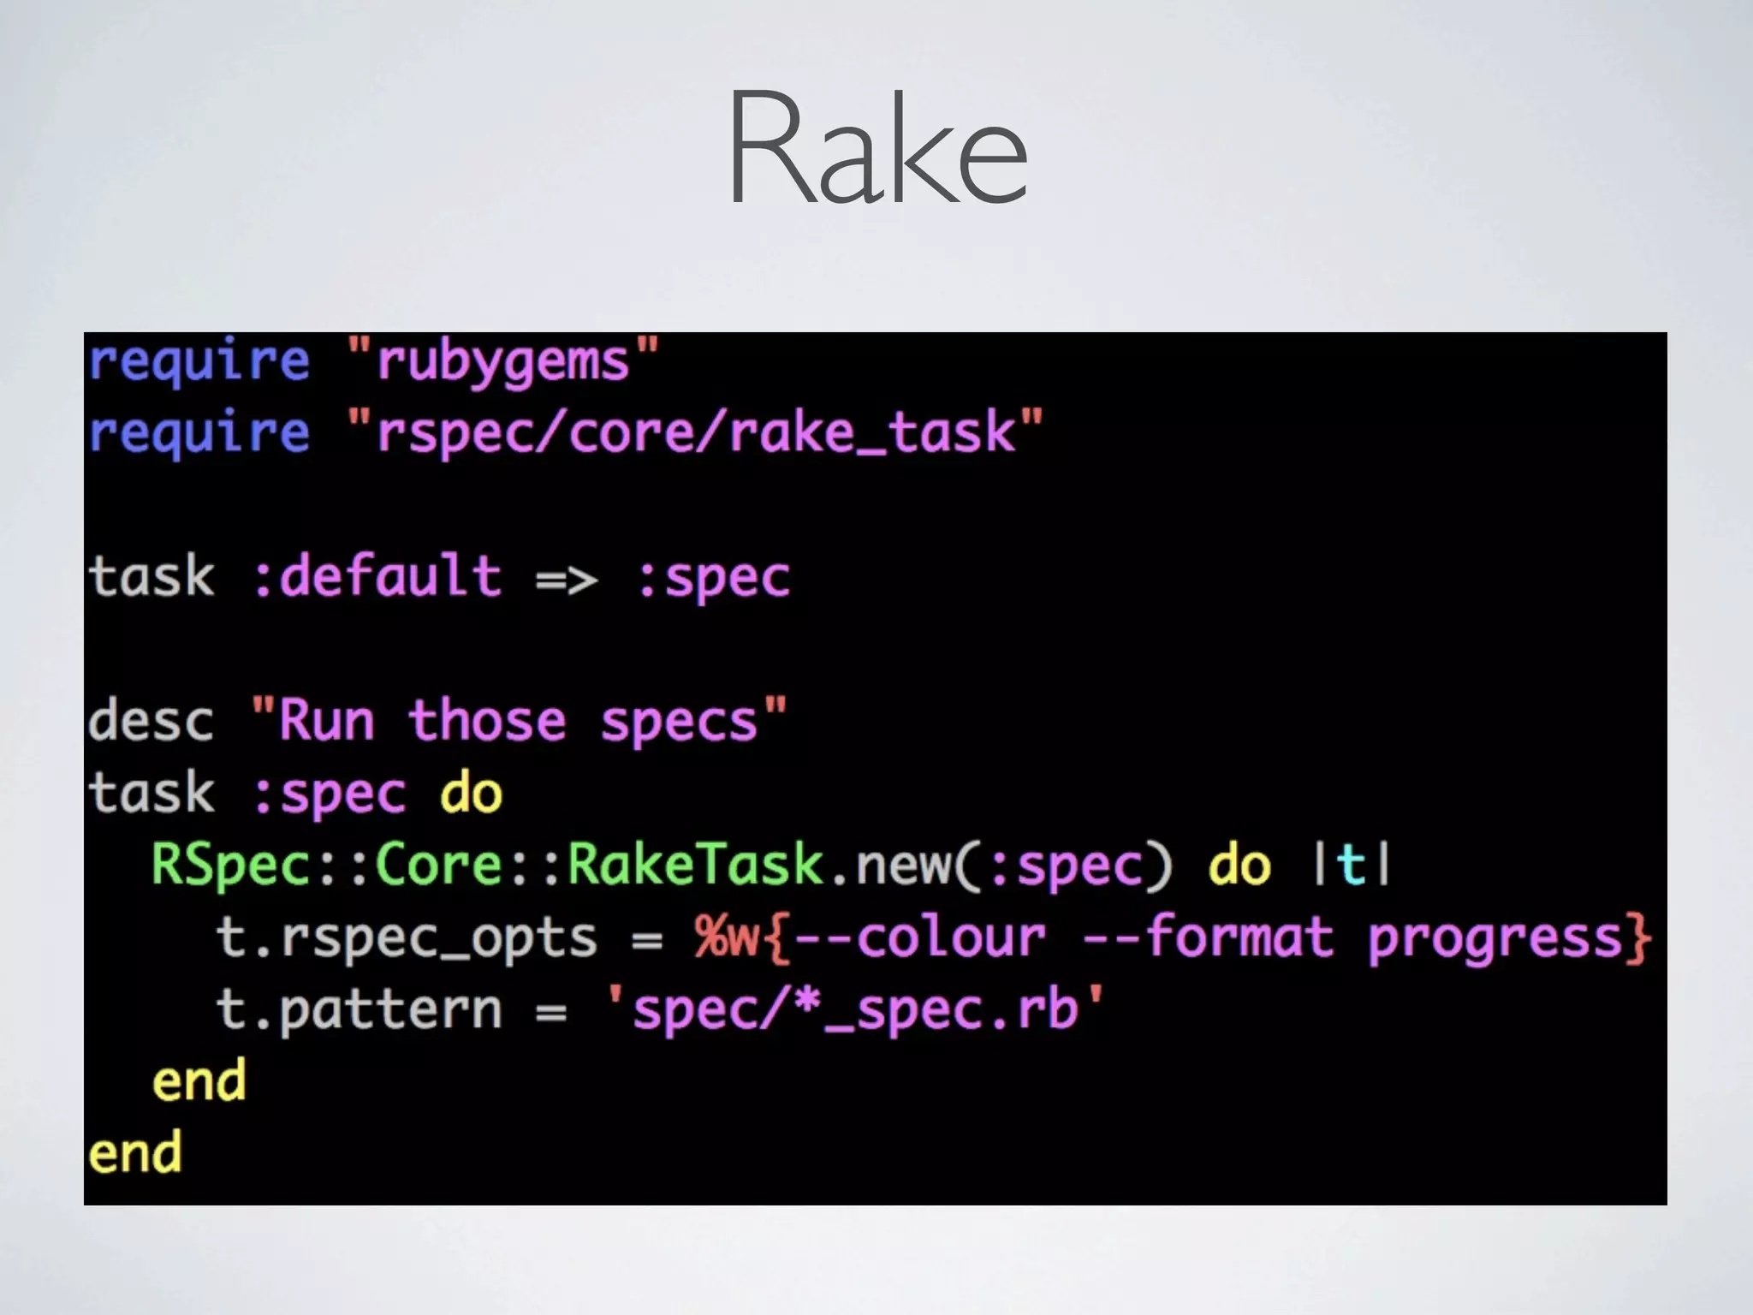The width and height of the screenshot is (1753, 1315).
Task: Click the "=>" hash rocket operator
Action: point(566,580)
